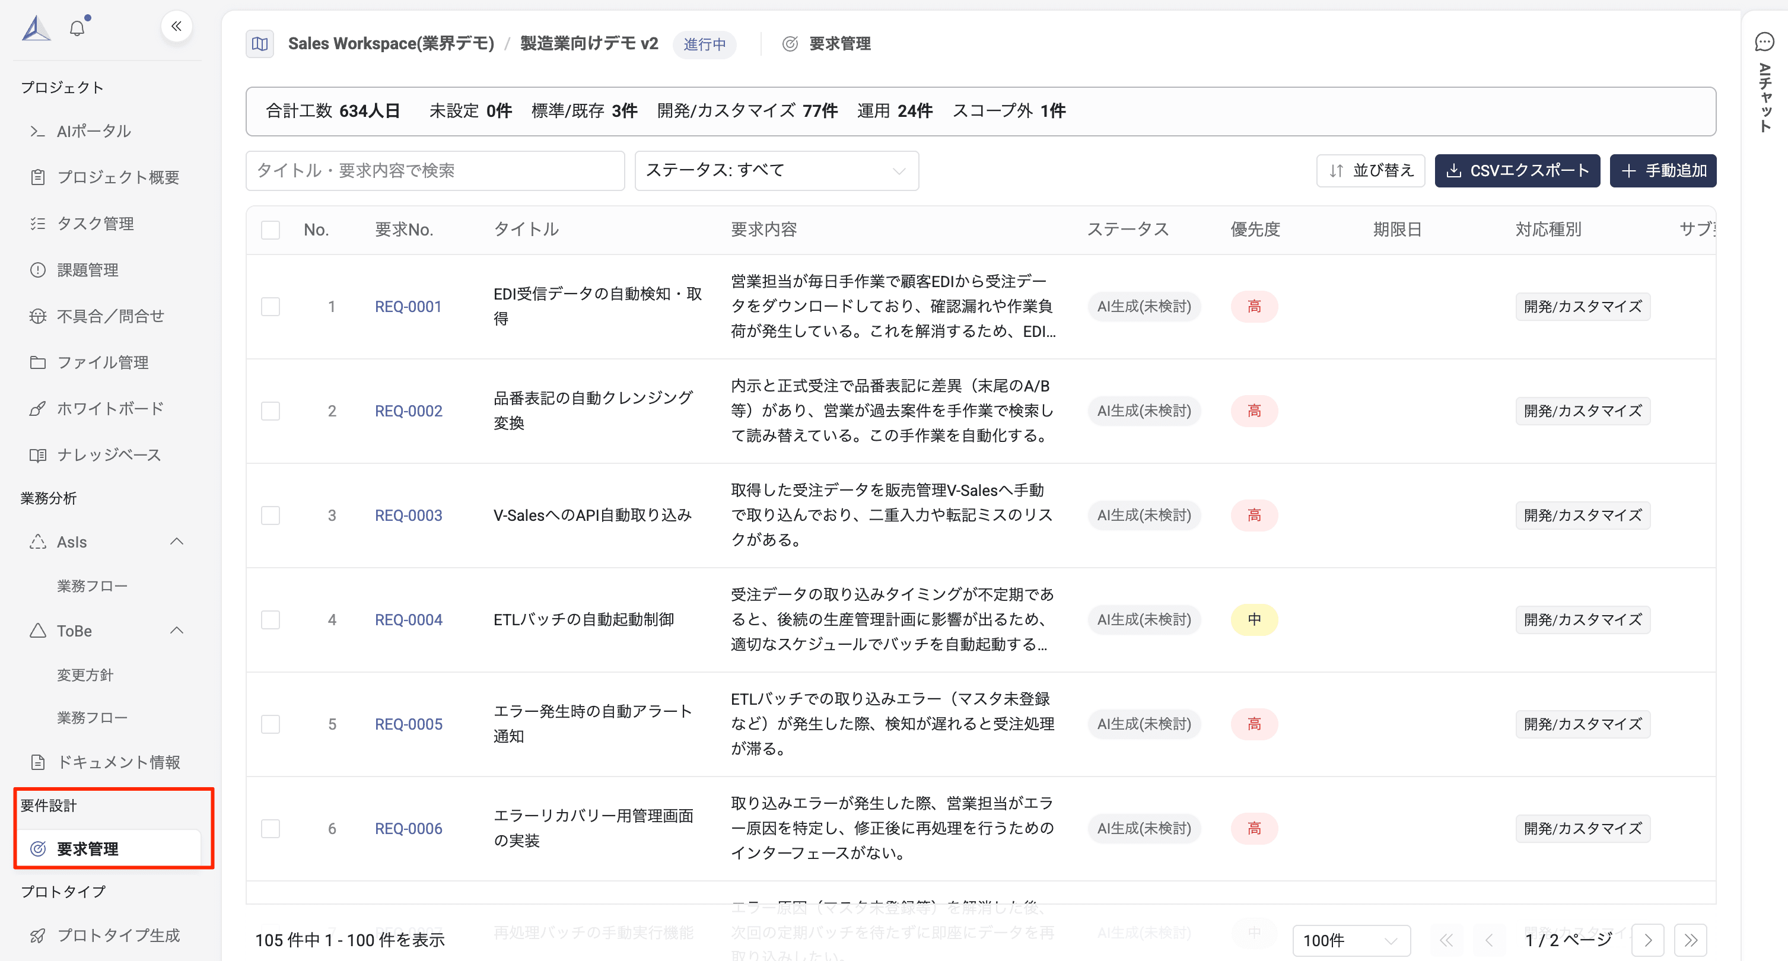Check the REQ-0001 row checkbox
1788x961 pixels.
coord(270,307)
